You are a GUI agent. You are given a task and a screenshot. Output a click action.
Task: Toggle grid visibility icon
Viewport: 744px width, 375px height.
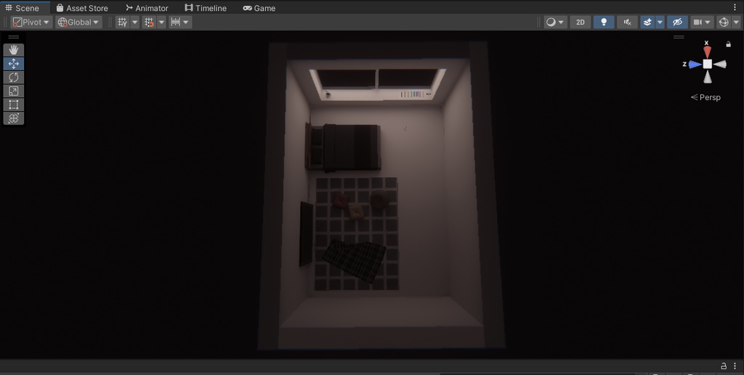coord(122,22)
